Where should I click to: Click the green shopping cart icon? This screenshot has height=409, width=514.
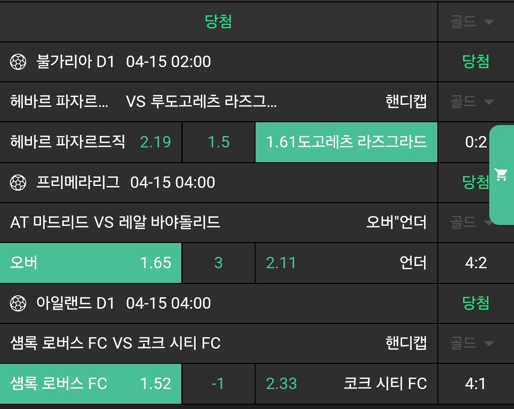tap(501, 175)
